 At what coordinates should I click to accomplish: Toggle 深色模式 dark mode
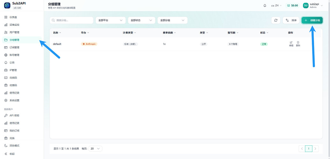(x=22, y=146)
